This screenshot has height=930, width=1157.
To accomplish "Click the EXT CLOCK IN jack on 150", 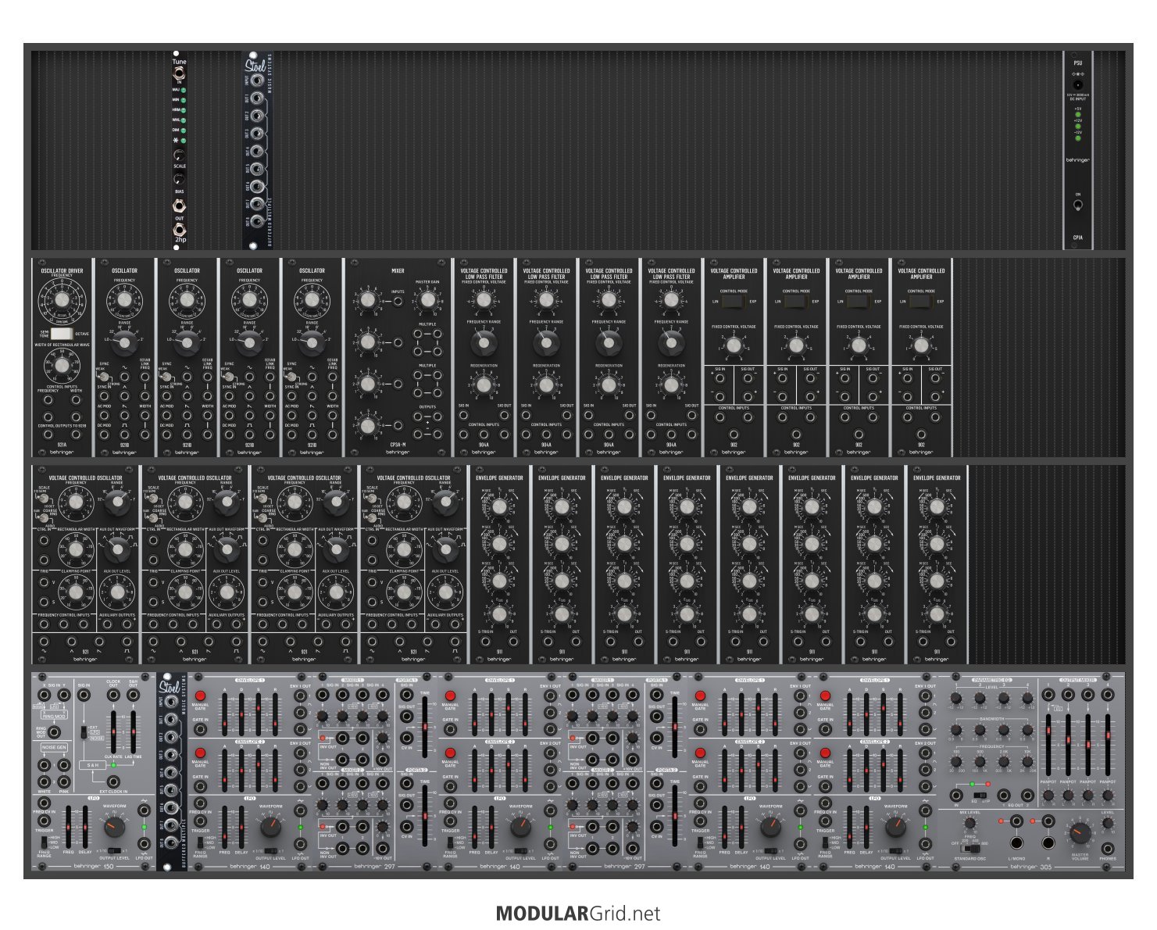I will tap(113, 782).
